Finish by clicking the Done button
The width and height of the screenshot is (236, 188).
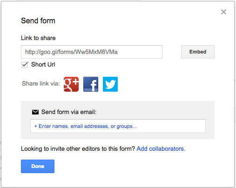(x=38, y=166)
